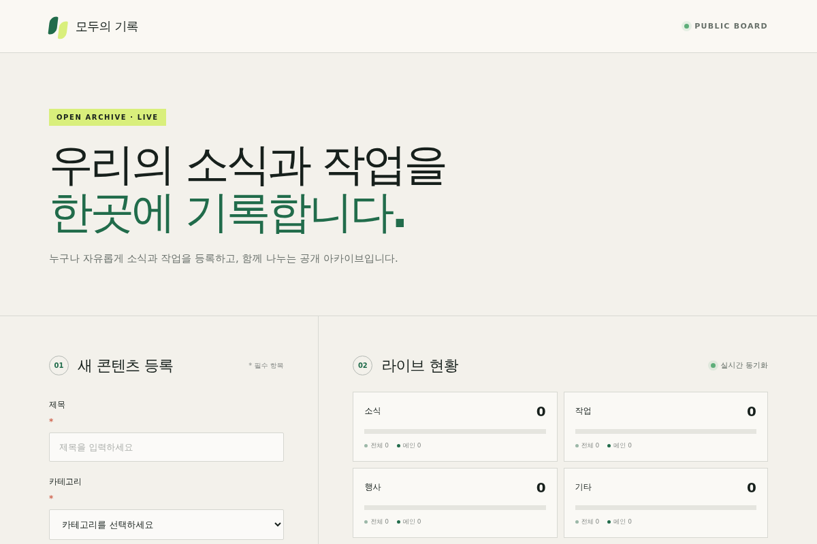This screenshot has height=544, width=817.
Task: Click the 실시간 동기화 status label
Action: point(744,365)
